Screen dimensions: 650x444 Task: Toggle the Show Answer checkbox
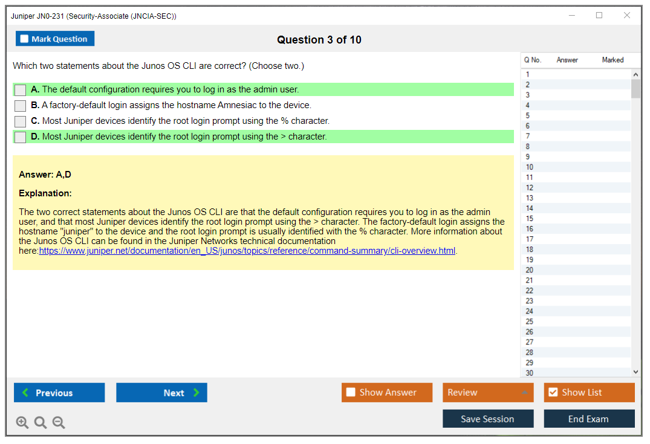(x=351, y=393)
